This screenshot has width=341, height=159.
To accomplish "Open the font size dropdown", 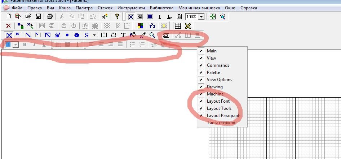I will [x=16, y=45].
